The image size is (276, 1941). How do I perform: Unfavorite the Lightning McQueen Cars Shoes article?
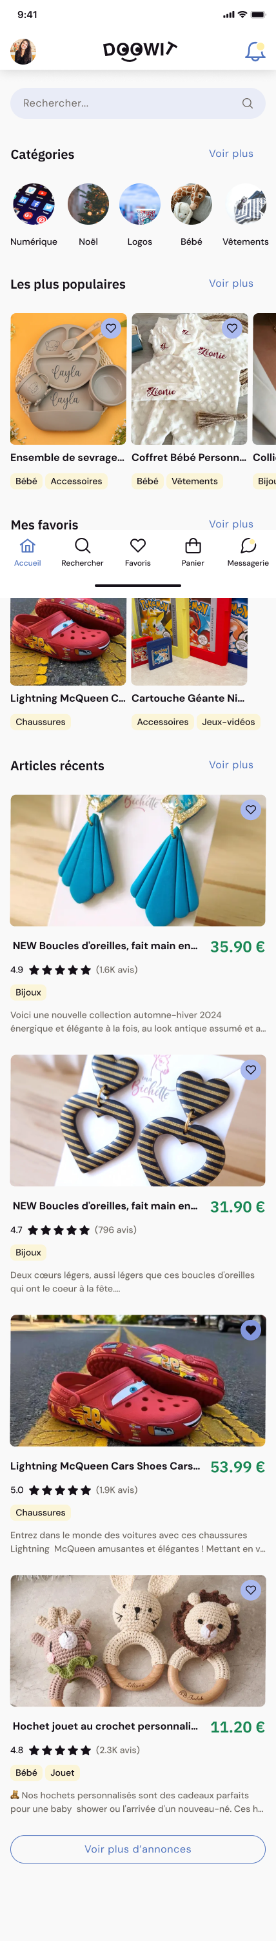tap(250, 1330)
